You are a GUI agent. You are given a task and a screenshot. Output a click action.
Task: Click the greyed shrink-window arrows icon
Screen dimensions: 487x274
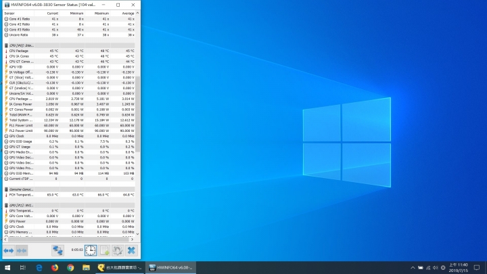coord(22,250)
